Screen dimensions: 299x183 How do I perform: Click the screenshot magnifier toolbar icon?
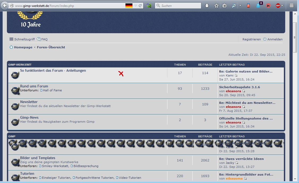[233, 6]
